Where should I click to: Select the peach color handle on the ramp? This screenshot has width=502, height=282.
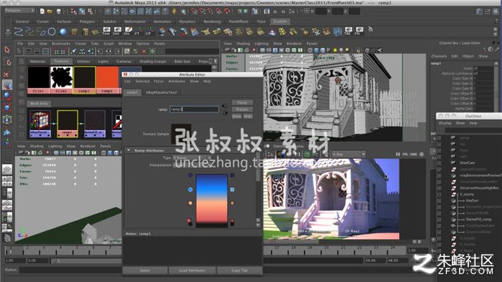point(190,203)
